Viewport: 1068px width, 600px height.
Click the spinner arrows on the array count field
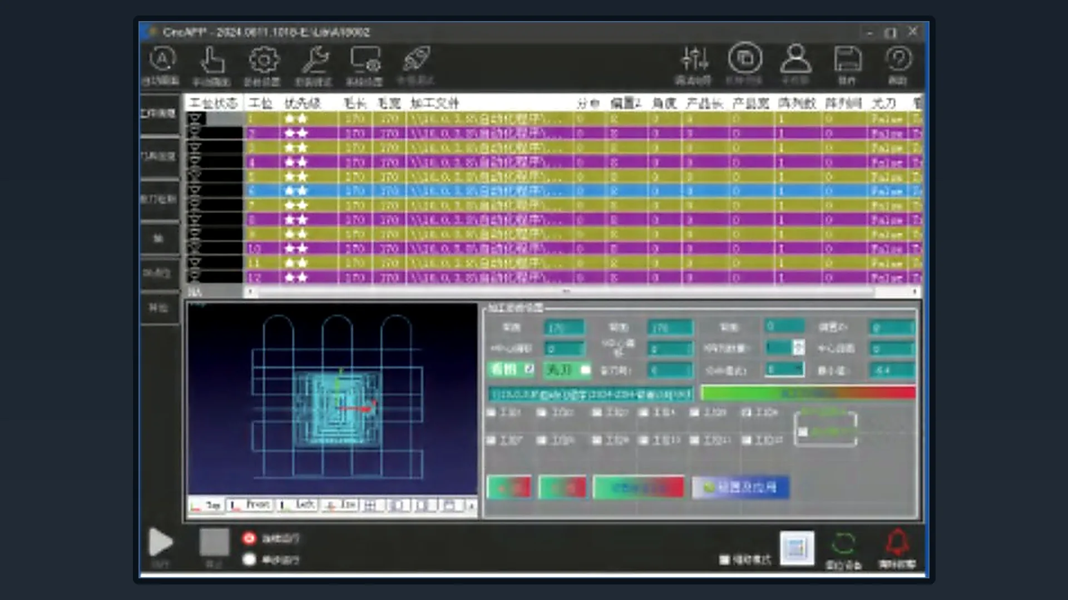(799, 348)
